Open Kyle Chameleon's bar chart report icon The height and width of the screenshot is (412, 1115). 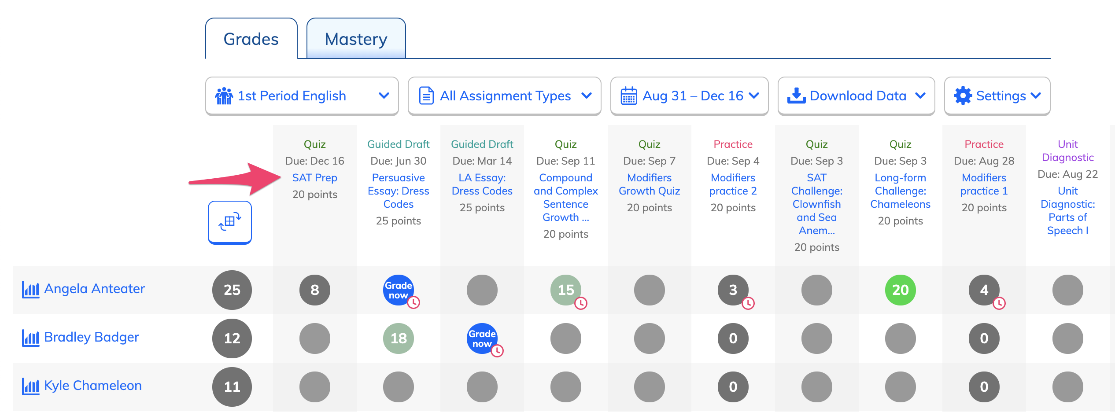[x=30, y=386]
